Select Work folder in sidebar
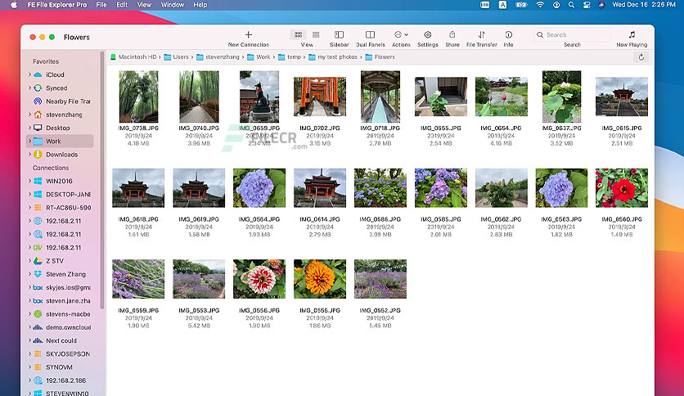684x396 pixels. point(61,142)
